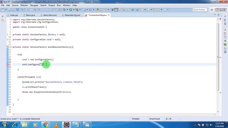Click the syntax error message in status bar
The height and width of the screenshot is (128, 228).
click(20, 119)
